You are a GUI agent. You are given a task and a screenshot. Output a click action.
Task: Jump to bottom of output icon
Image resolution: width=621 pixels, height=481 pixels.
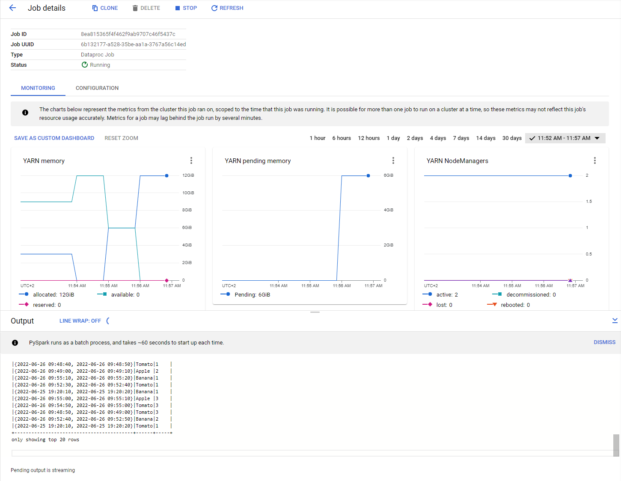[615, 321]
